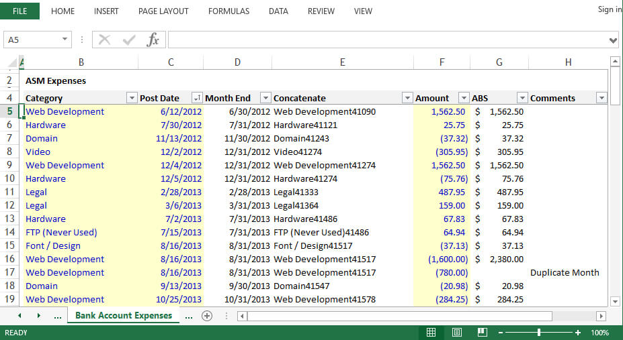The width and height of the screenshot is (623, 340).
Task: Click the ASM Expenses title cell
Action: [x=56, y=81]
